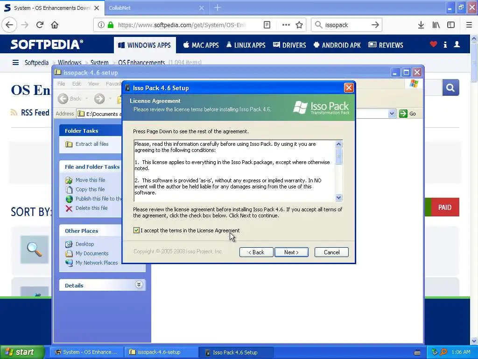Show site information icon
Viewport: 478px width, 359px height.
[101, 25]
